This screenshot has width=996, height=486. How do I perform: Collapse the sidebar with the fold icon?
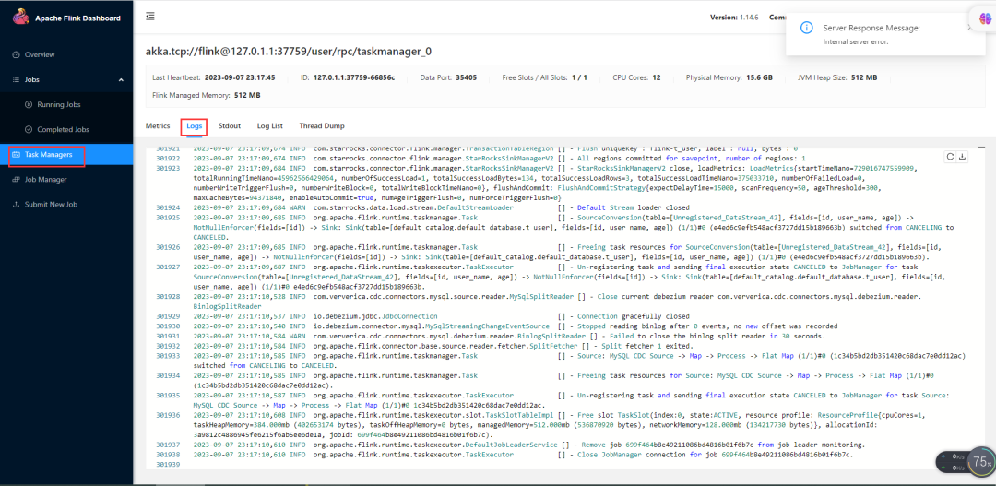[150, 17]
